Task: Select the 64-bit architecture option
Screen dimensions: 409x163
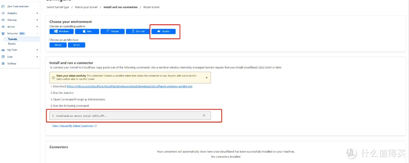Action: coord(58,45)
